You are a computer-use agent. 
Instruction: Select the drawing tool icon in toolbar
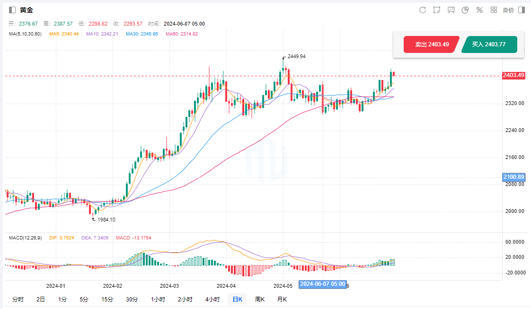[x=437, y=10]
